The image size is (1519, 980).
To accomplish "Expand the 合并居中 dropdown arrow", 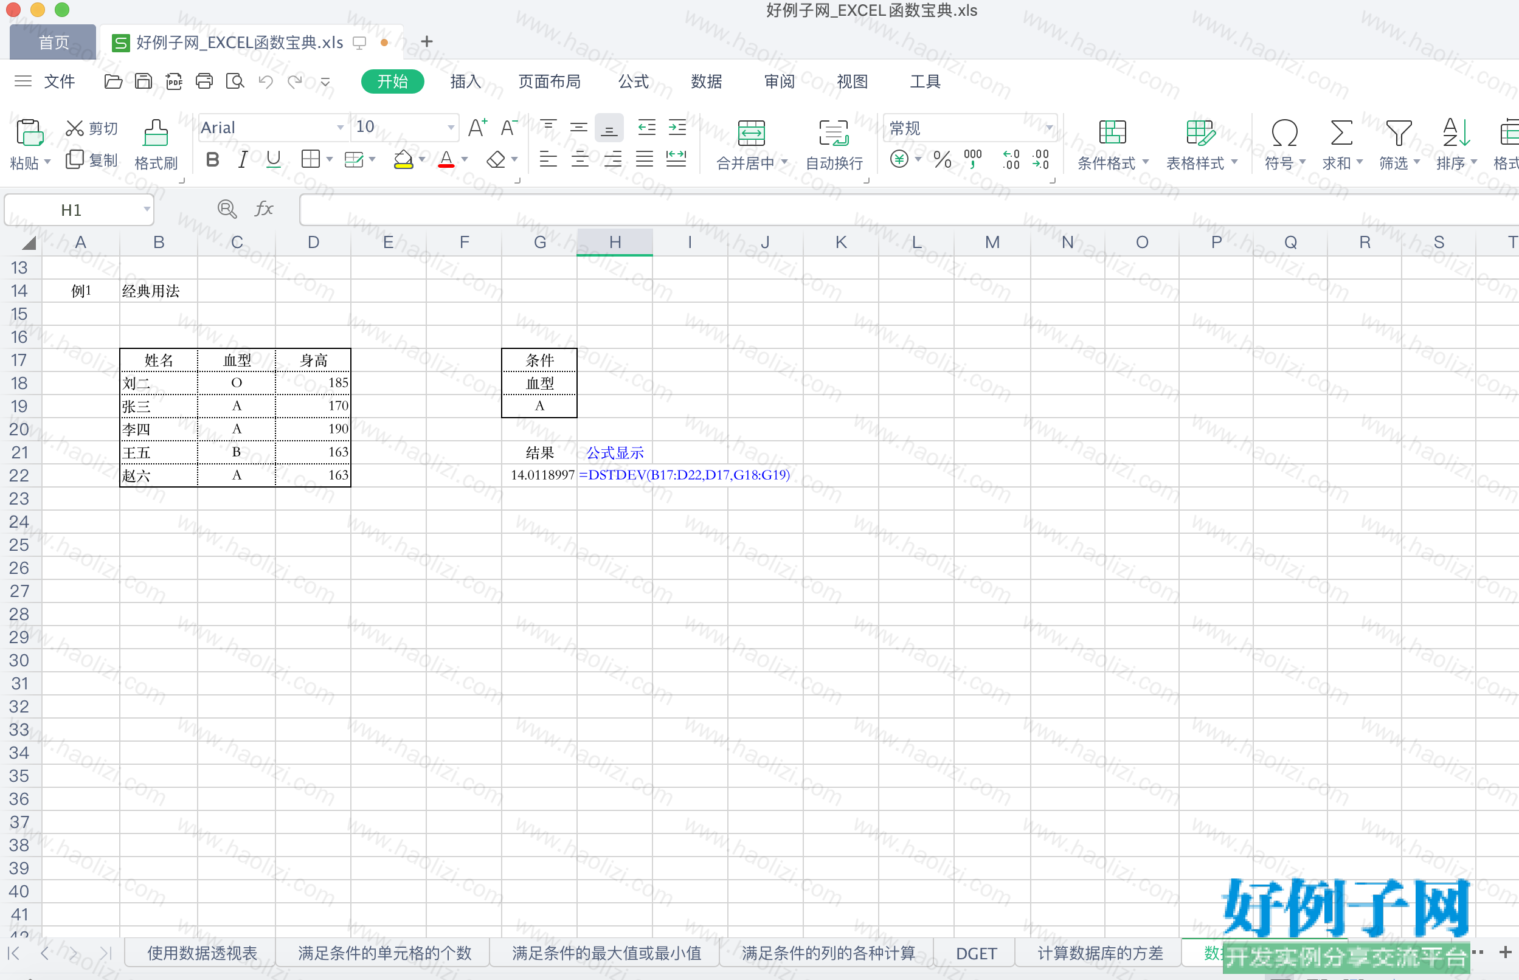I will tap(784, 162).
